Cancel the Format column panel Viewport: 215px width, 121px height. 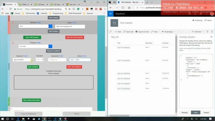pos(206,113)
